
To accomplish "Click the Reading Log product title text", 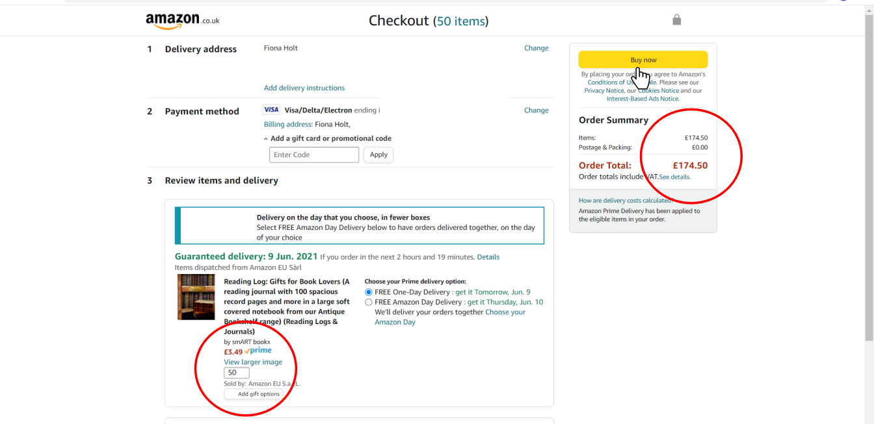I will (x=287, y=306).
